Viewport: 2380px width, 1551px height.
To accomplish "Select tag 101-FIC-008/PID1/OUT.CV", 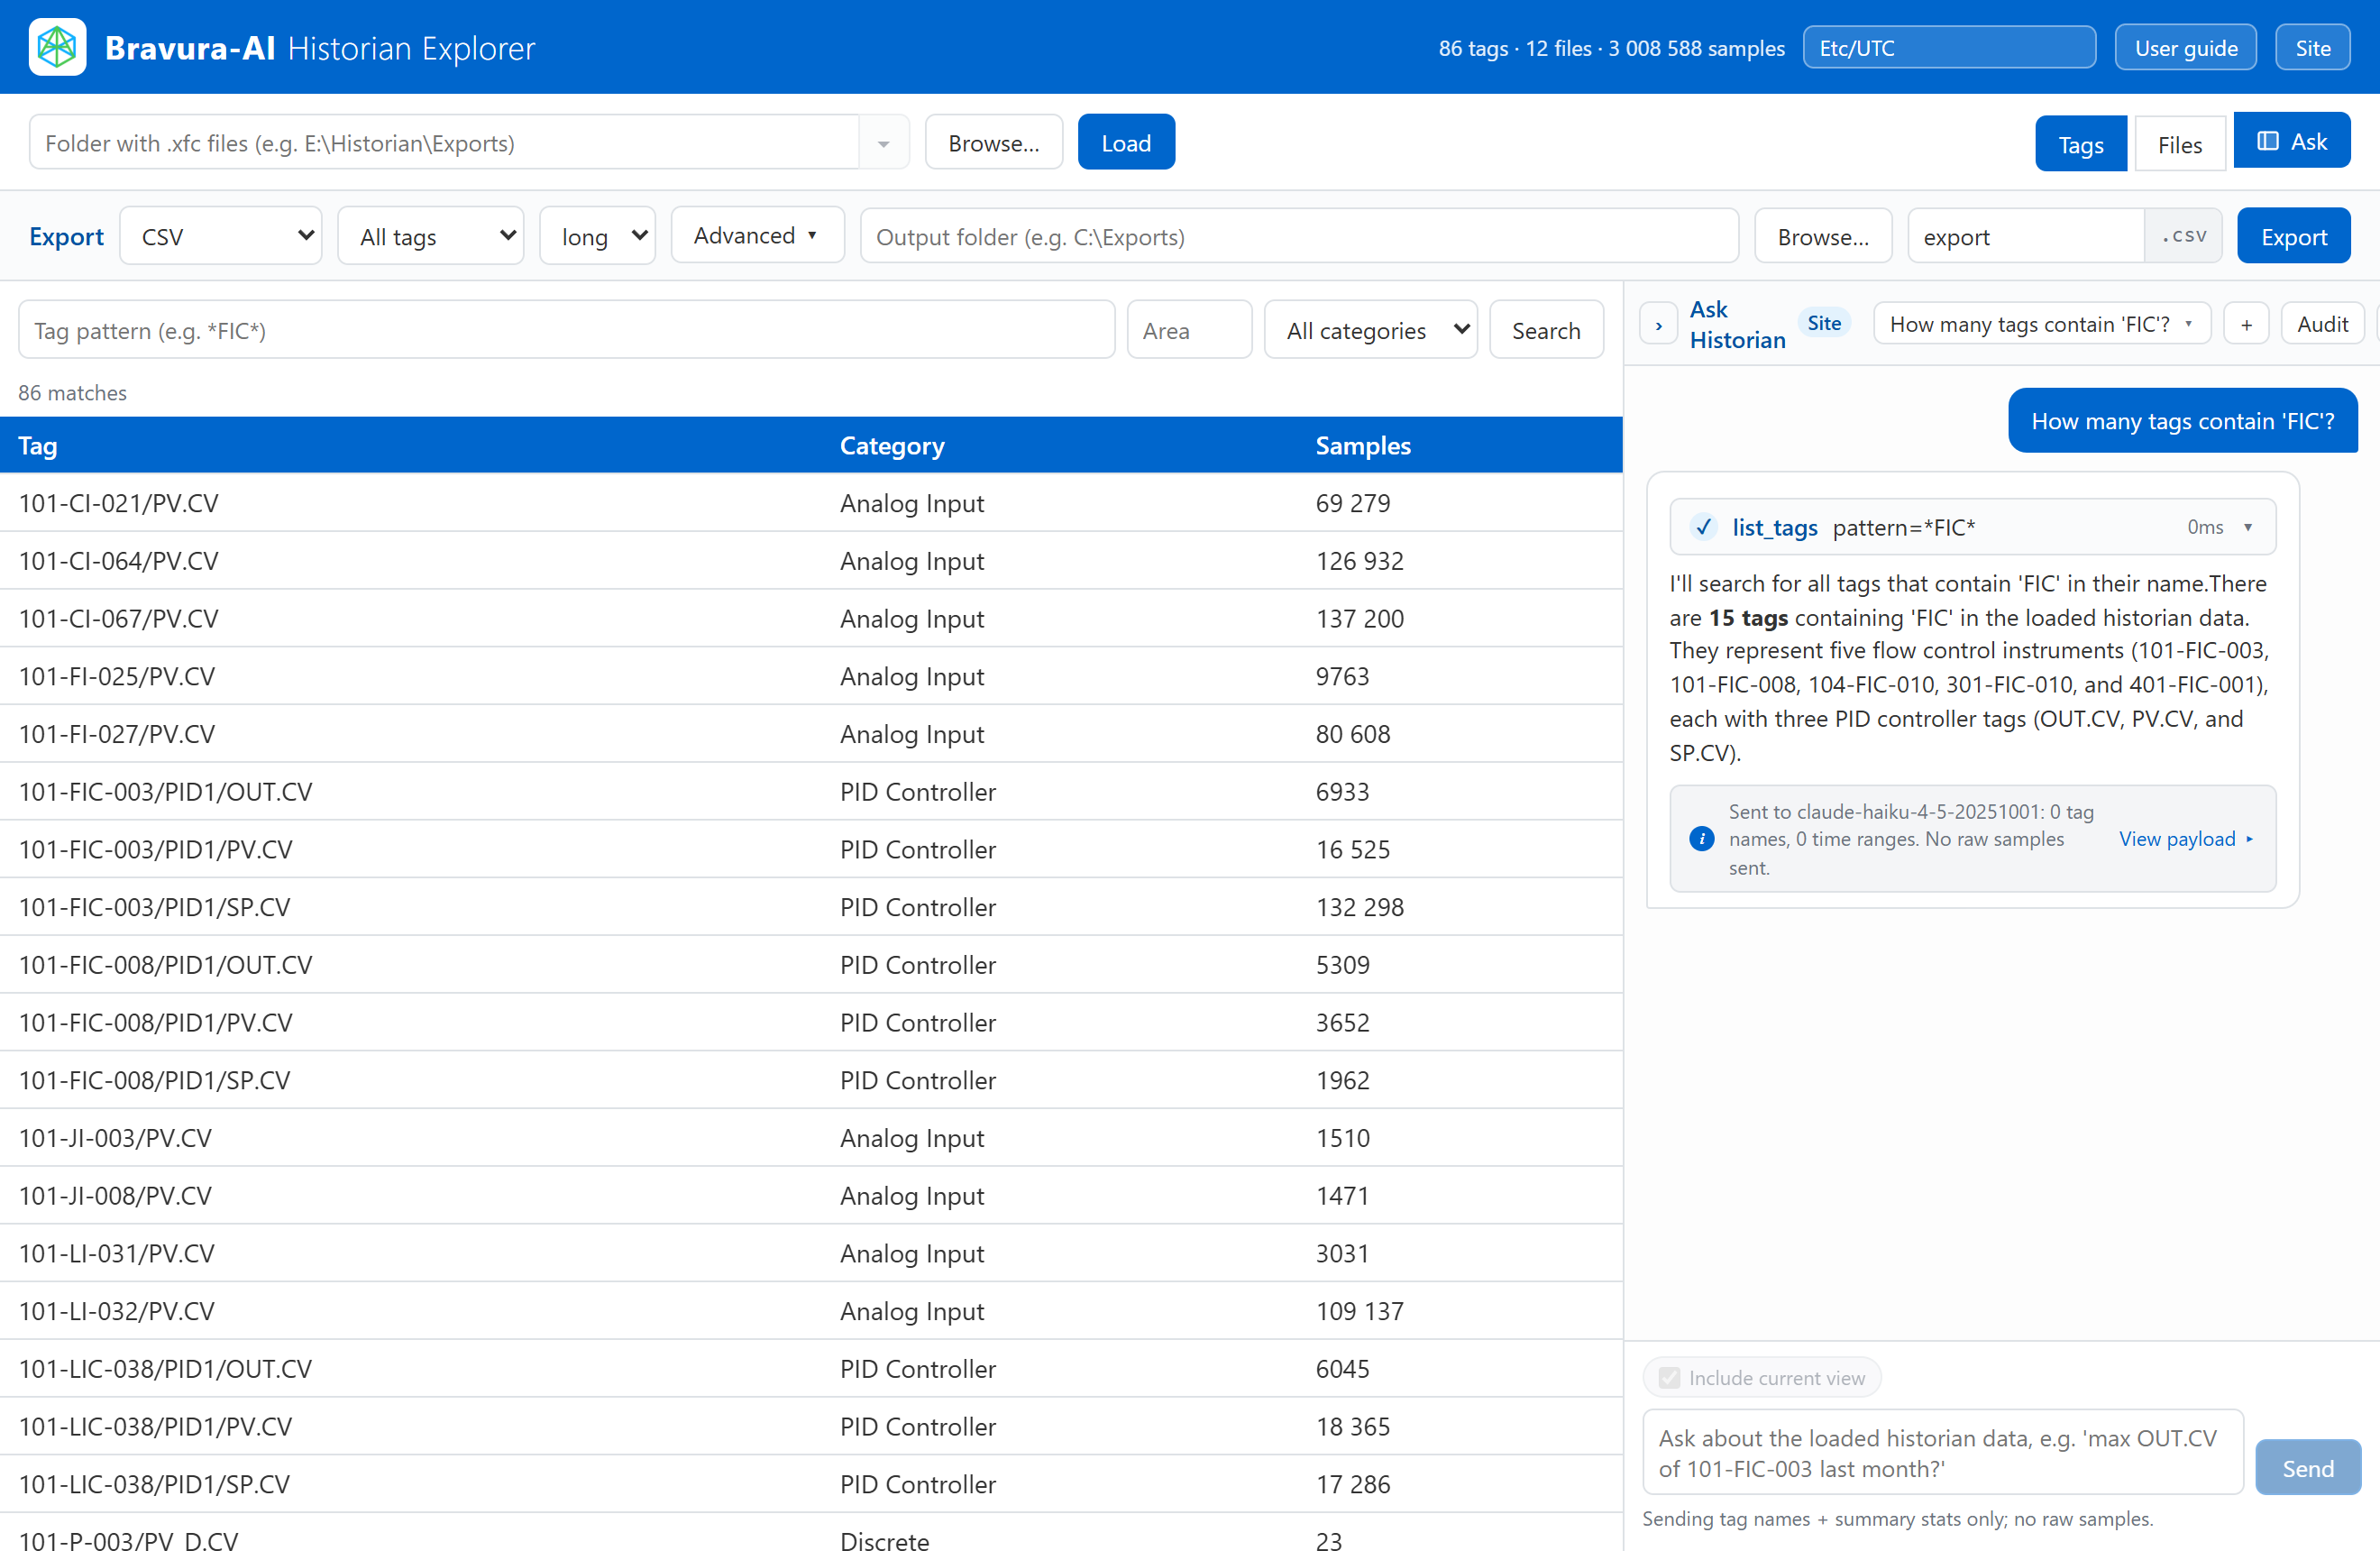I will [x=810, y=964].
